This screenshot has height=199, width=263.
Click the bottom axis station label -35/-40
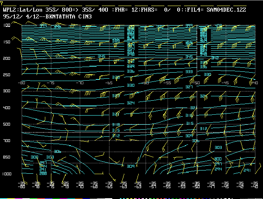(254, 185)
